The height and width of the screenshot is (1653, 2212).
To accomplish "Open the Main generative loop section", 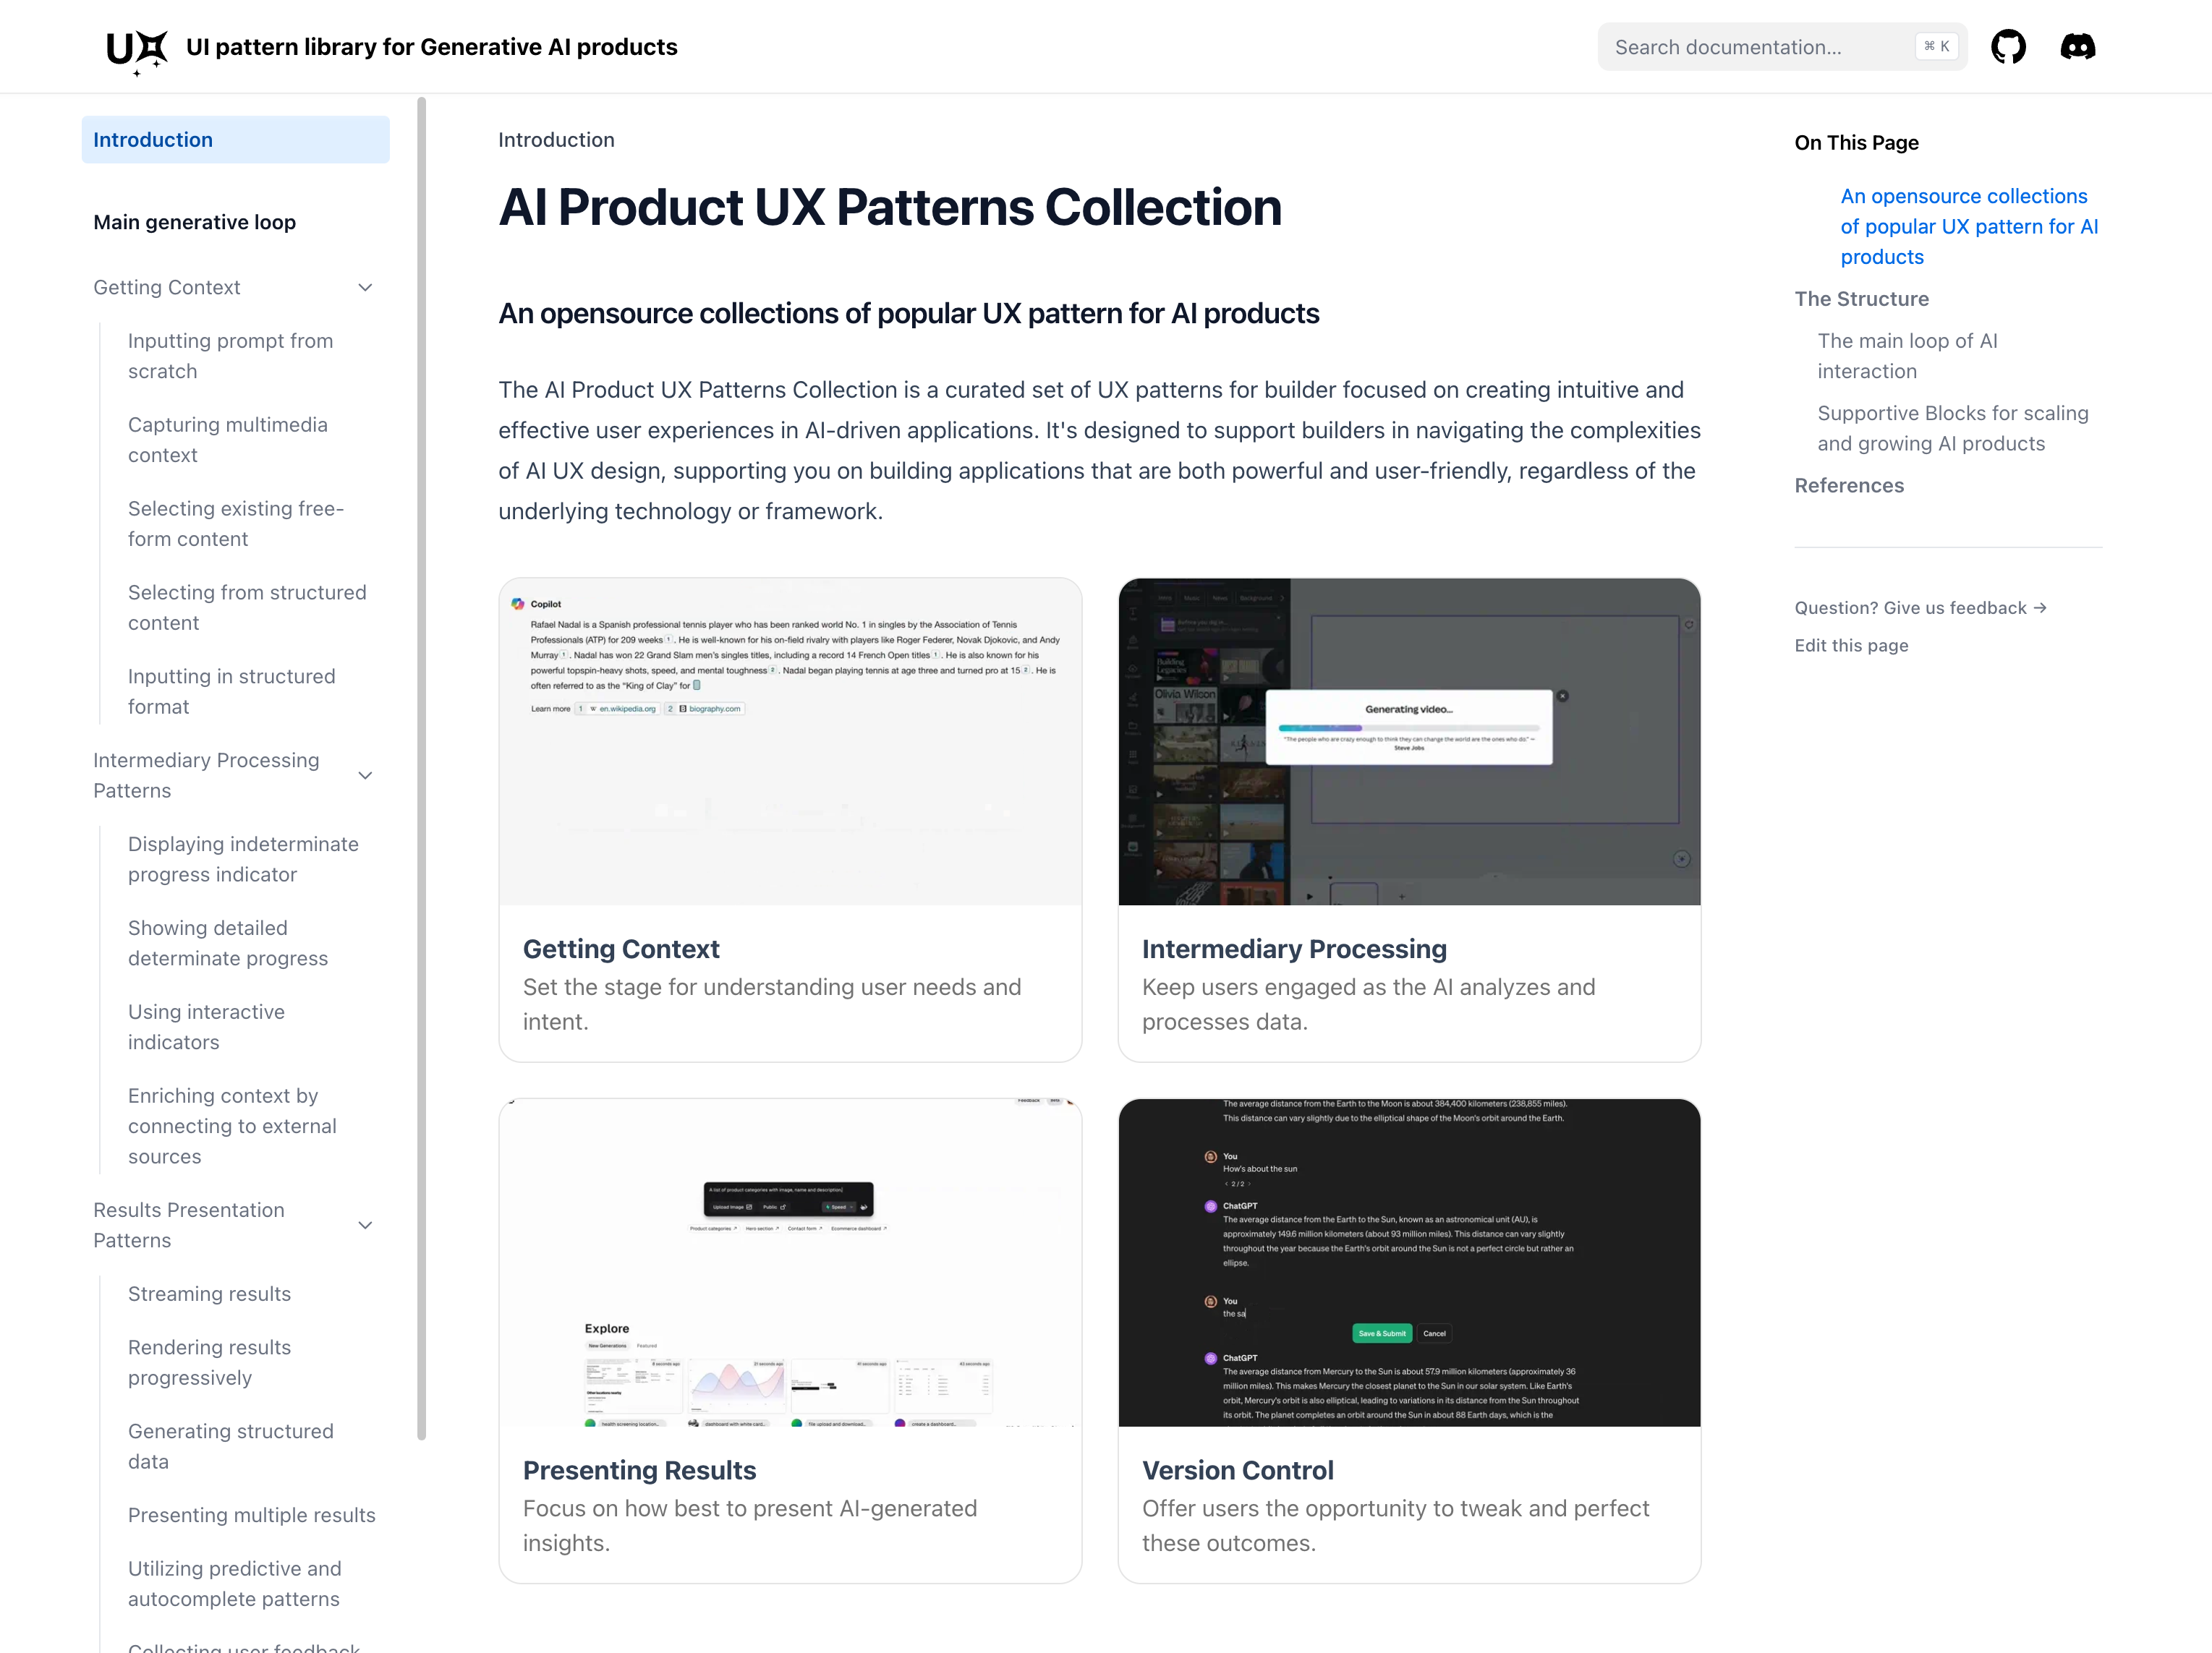I will (194, 222).
